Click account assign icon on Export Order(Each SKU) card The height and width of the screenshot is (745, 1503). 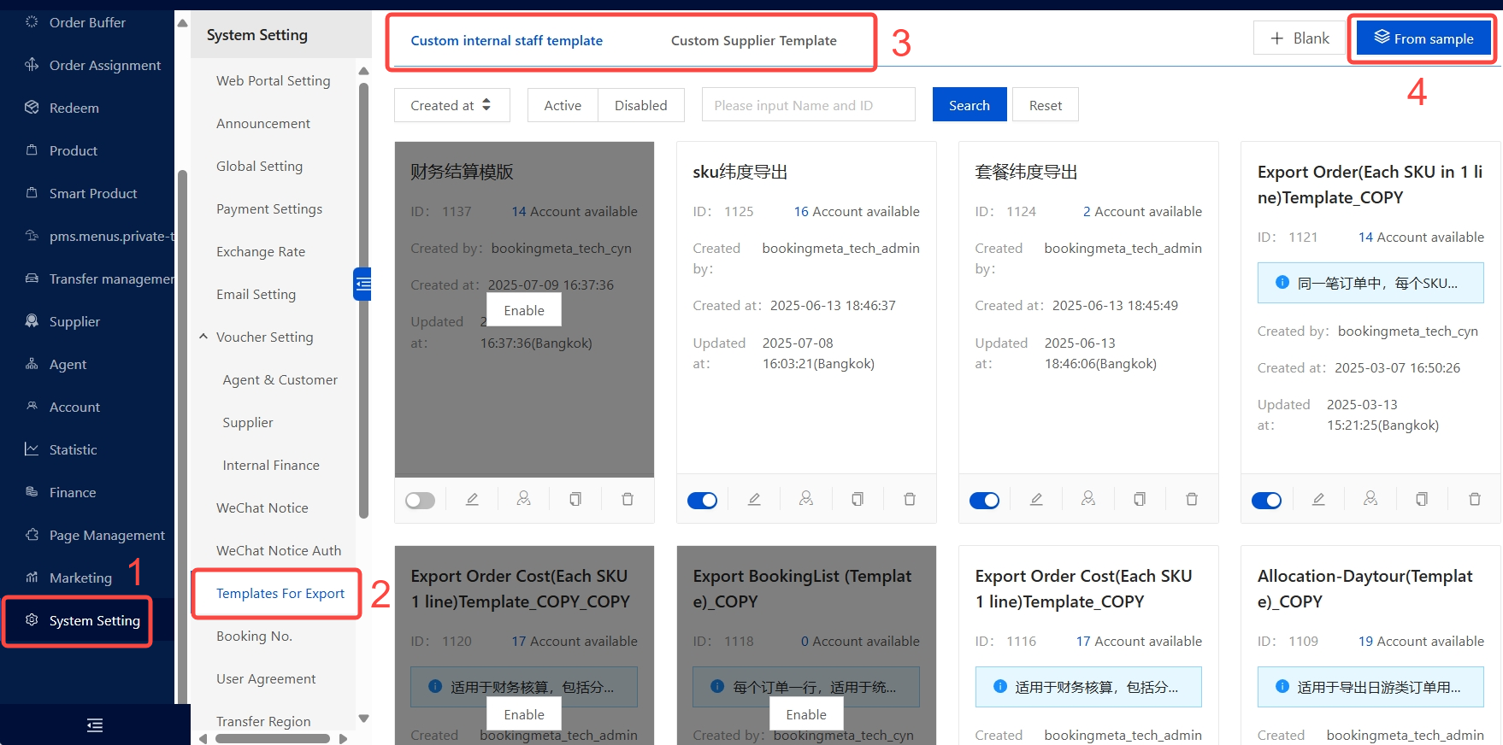1370,499
